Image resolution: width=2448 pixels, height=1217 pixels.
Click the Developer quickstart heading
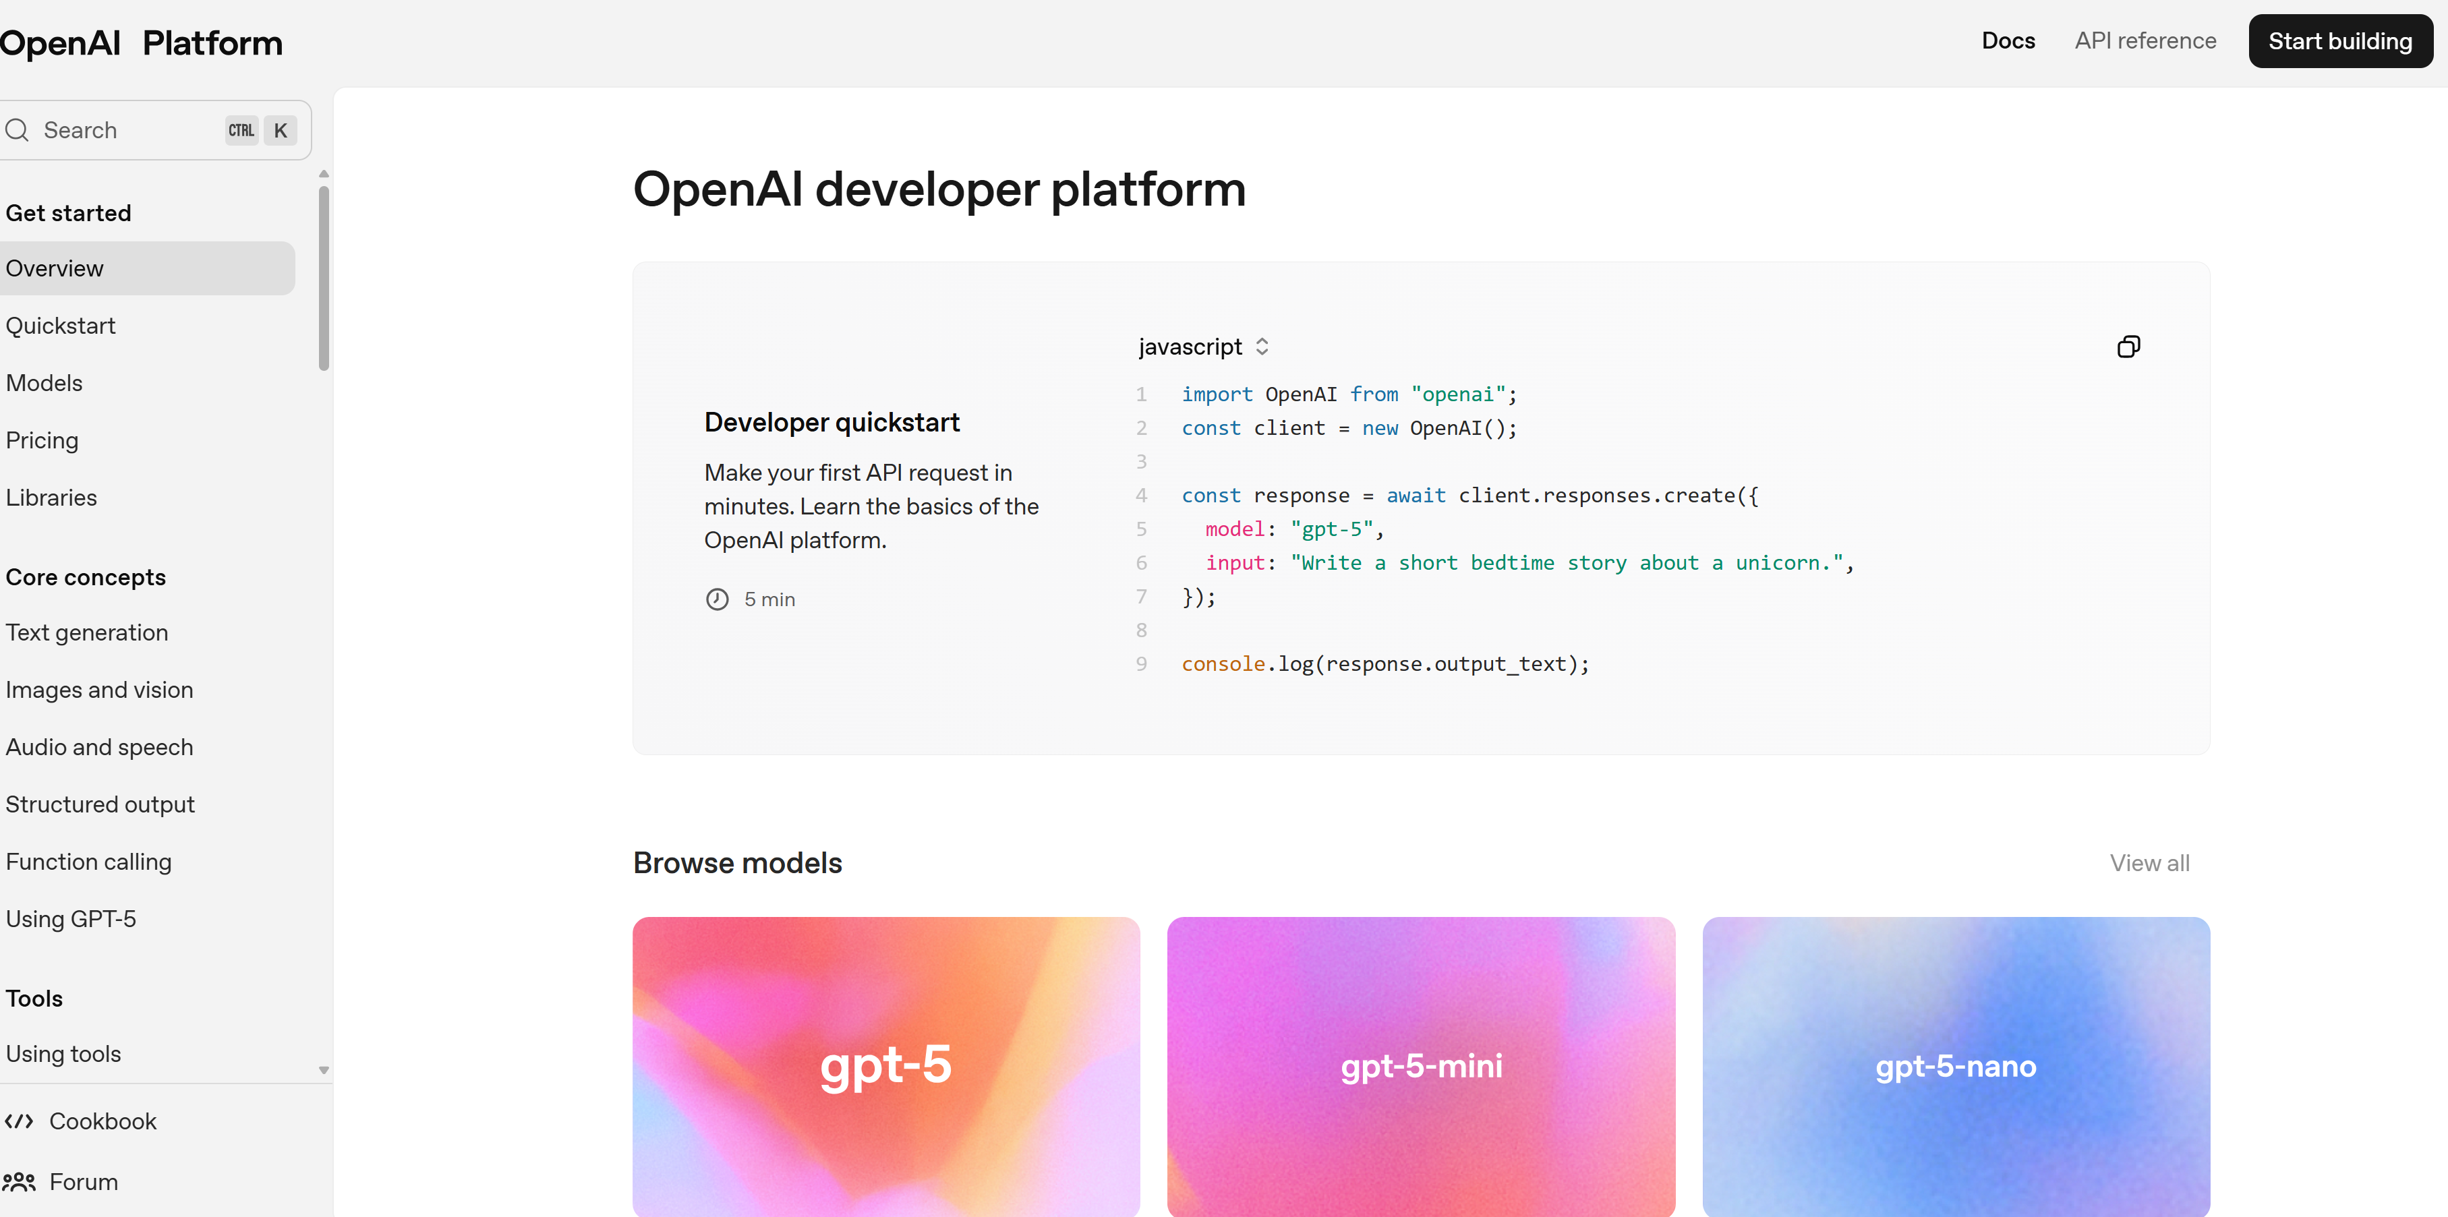coord(832,422)
